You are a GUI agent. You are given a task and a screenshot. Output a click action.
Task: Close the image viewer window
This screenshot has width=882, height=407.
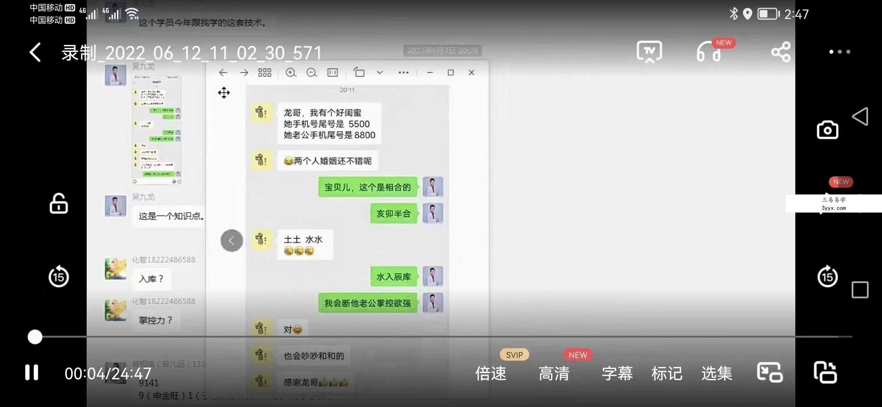click(x=471, y=72)
